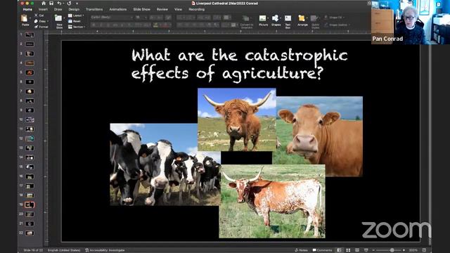Toggle the Notes pane

point(301,250)
